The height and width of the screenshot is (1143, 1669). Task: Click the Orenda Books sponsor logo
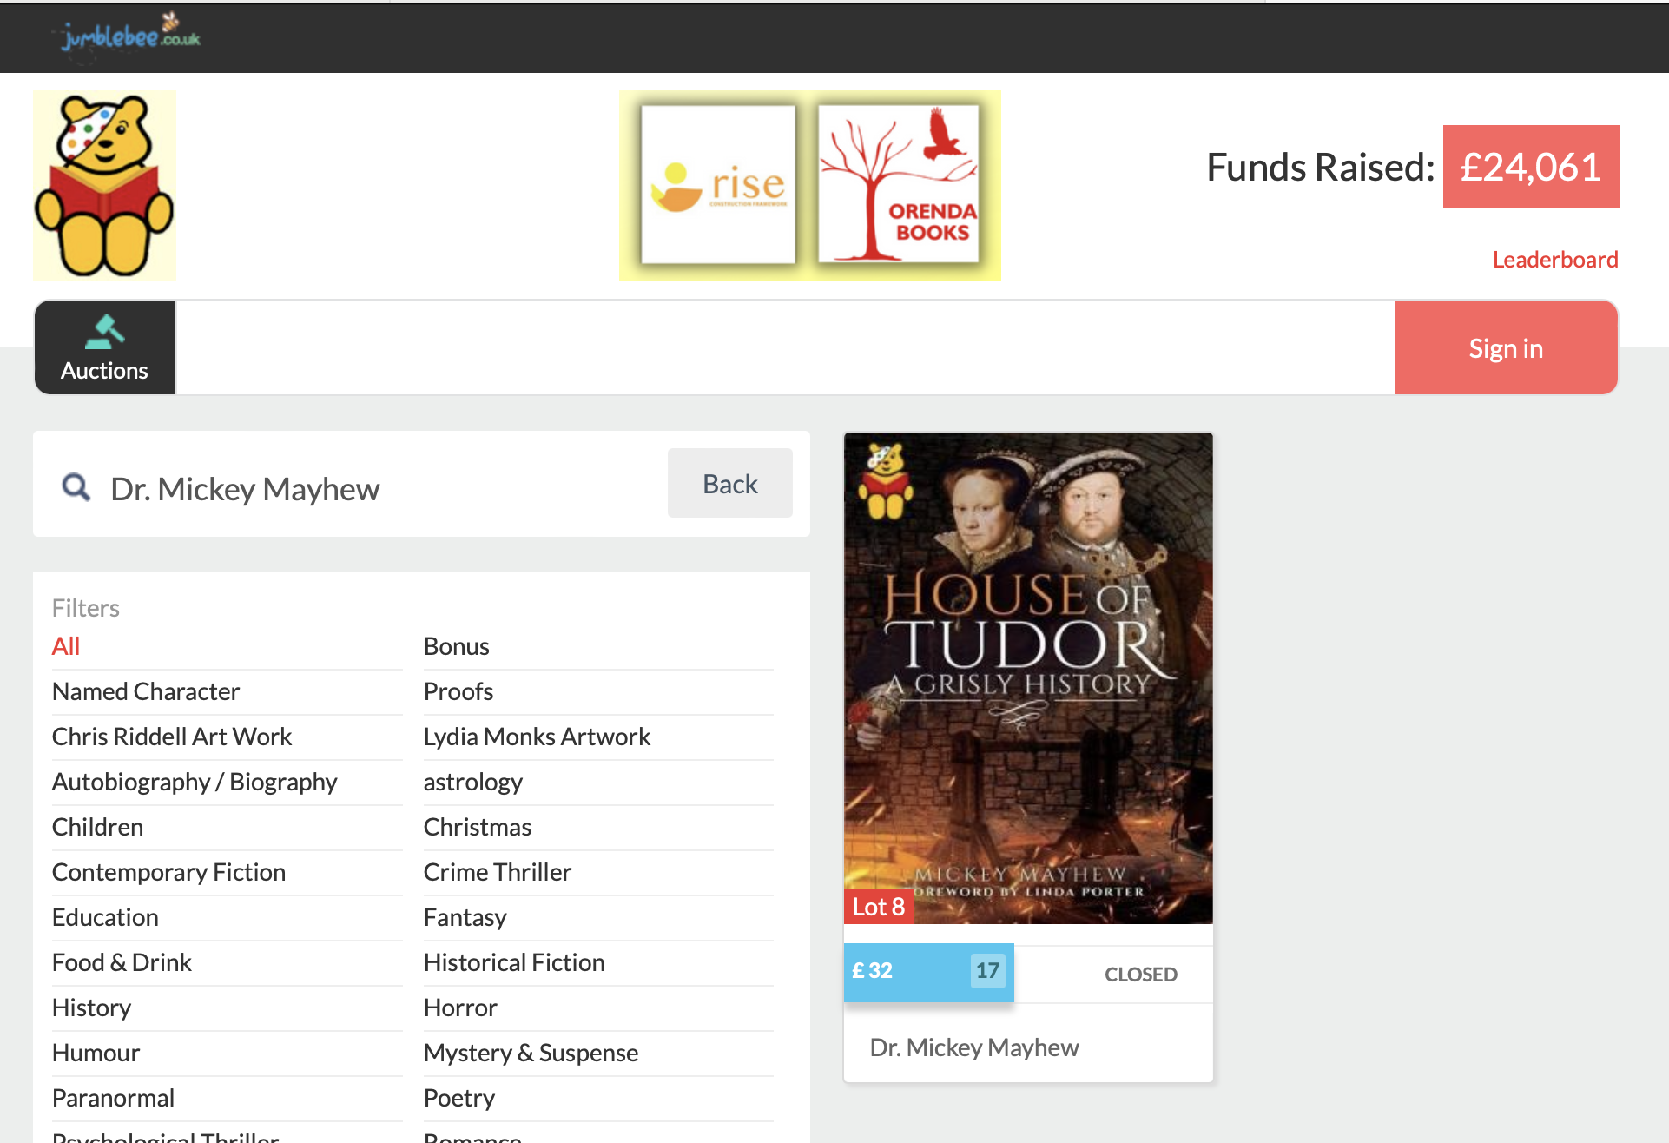(x=899, y=185)
